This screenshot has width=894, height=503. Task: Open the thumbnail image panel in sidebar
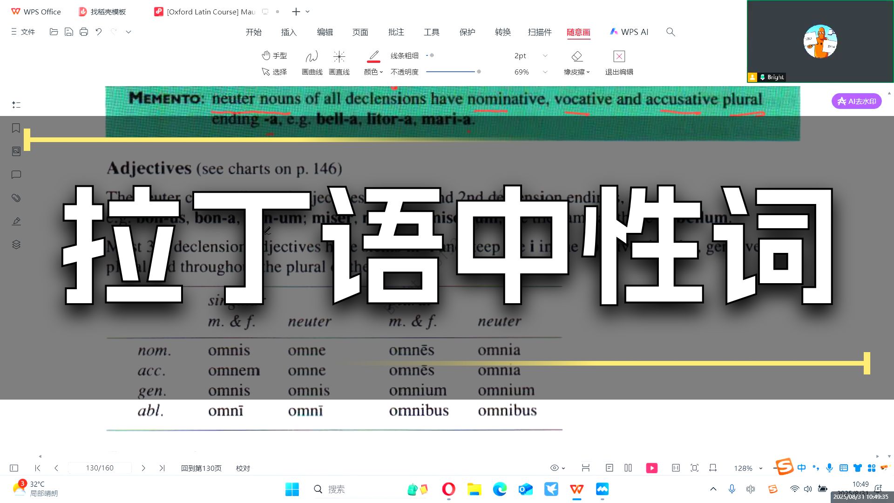coord(16,151)
